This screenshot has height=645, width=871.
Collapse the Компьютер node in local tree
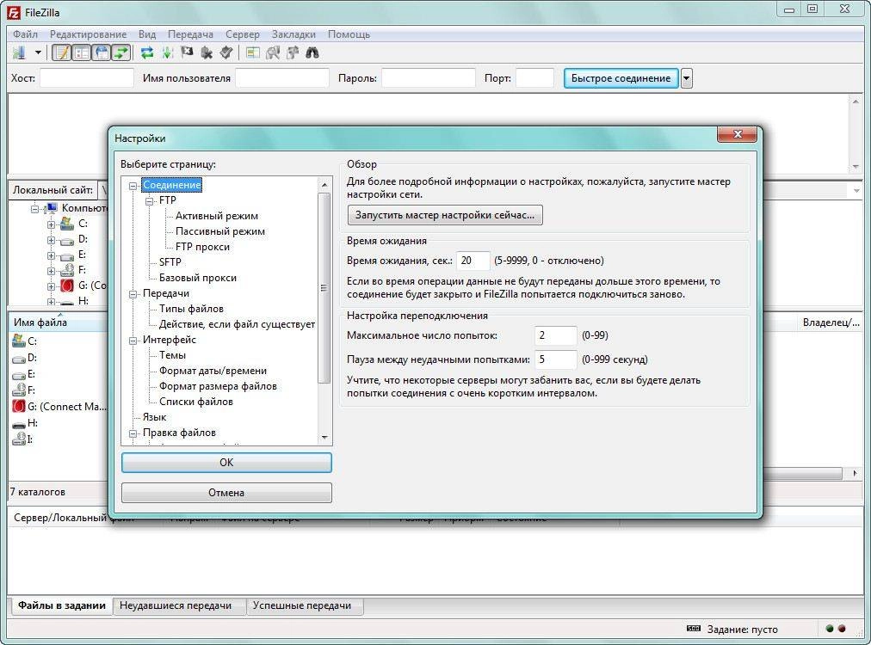[x=35, y=209]
